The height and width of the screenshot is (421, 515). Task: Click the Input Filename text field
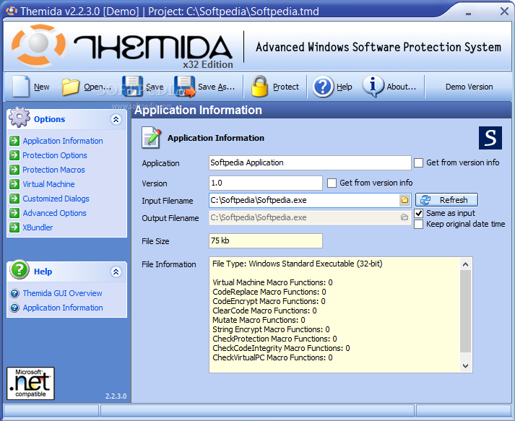304,200
